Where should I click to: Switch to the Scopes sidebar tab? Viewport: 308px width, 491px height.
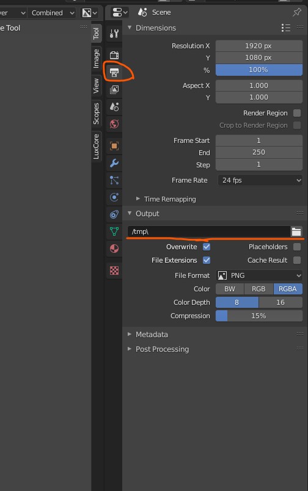tap(96, 114)
